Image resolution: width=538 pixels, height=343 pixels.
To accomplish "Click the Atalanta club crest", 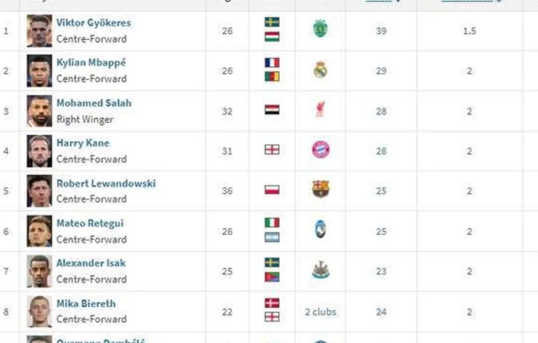I will pyautogui.click(x=320, y=229).
